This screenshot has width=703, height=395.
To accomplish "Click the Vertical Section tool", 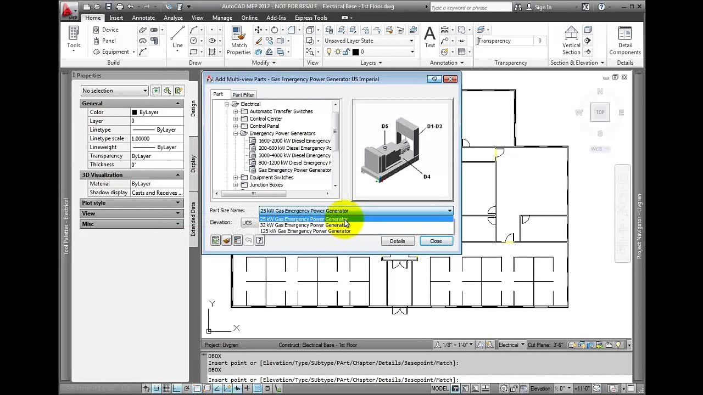I will pyautogui.click(x=571, y=41).
